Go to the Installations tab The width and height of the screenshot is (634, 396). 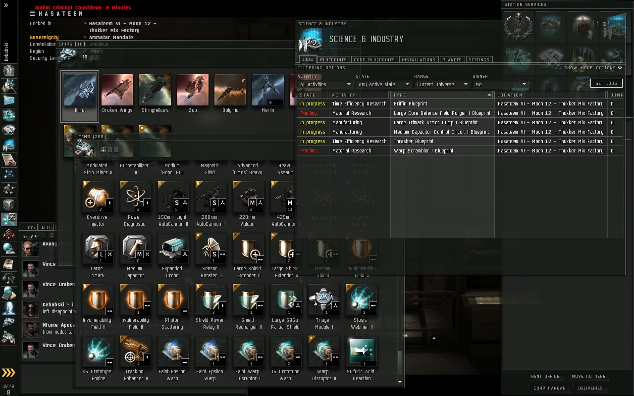tap(419, 60)
